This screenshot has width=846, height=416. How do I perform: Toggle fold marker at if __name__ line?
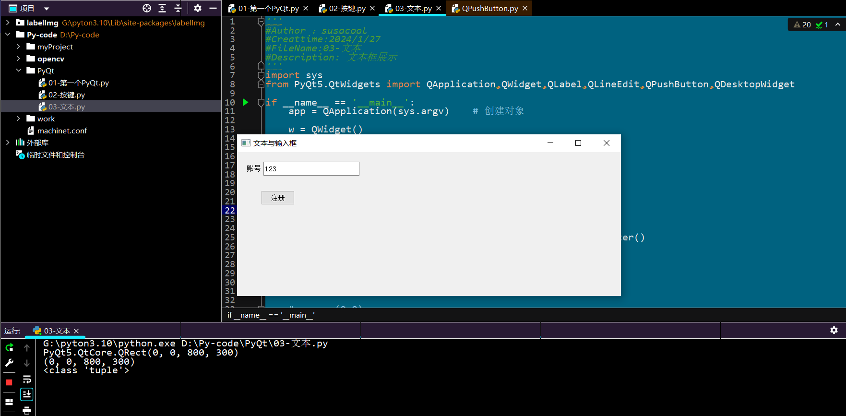[x=261, y=102]
